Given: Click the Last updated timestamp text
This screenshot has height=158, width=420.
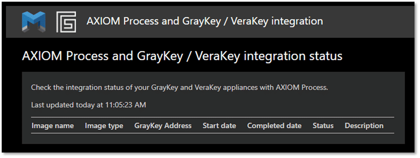Looking at the screenshot, I should (x=88, y=105).
